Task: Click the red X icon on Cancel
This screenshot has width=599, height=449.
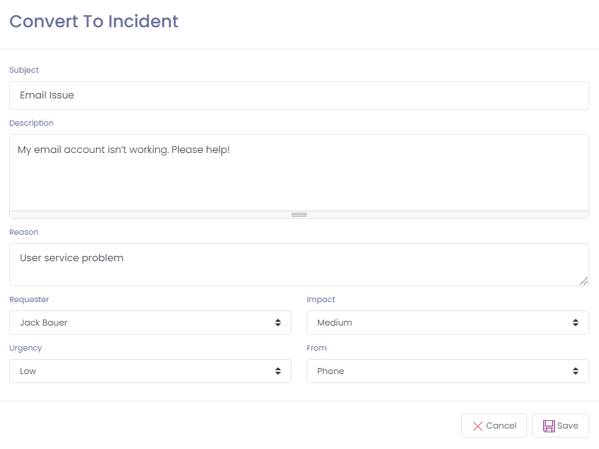Action: pos(477,426)
